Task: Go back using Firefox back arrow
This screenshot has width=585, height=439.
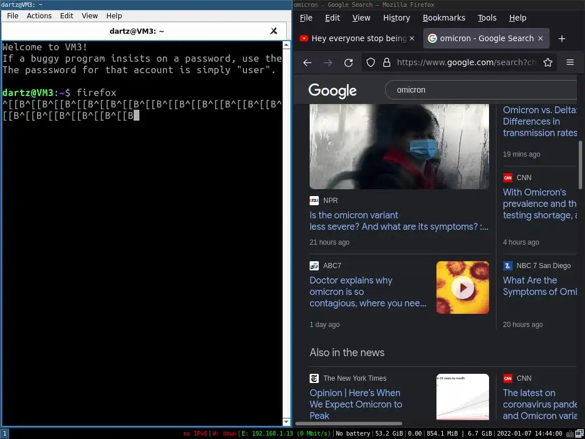Action: (307, 63)
